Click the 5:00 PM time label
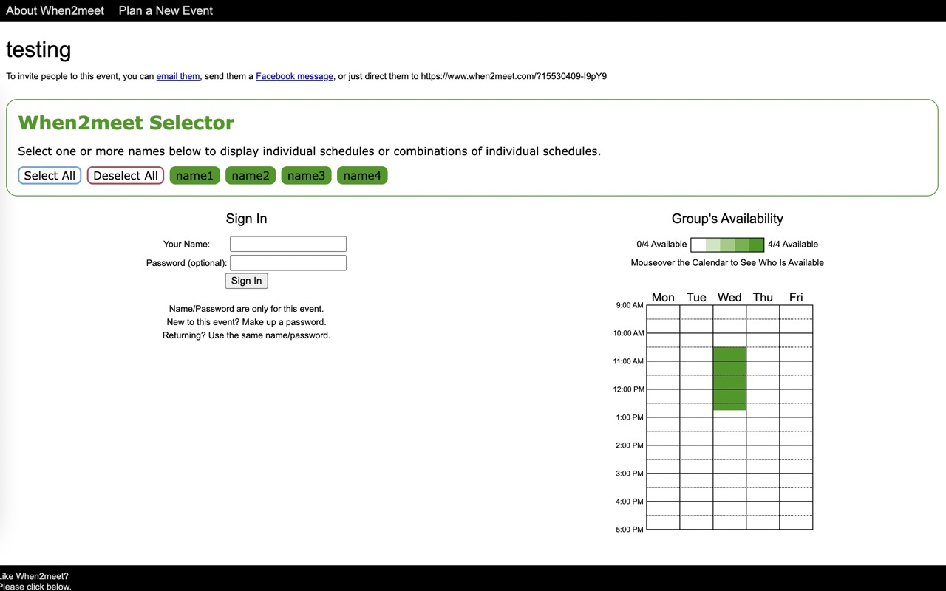This screenshot has height=591, width=946. (630, 530)
